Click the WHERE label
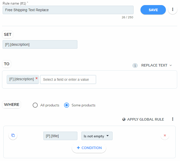Image resolution: width=180 pixels, height=161 pixels. point(11,105)
